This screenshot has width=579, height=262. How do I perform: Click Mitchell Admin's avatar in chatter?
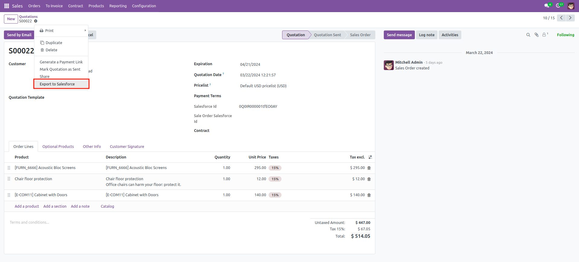click(x=389, y=65)
